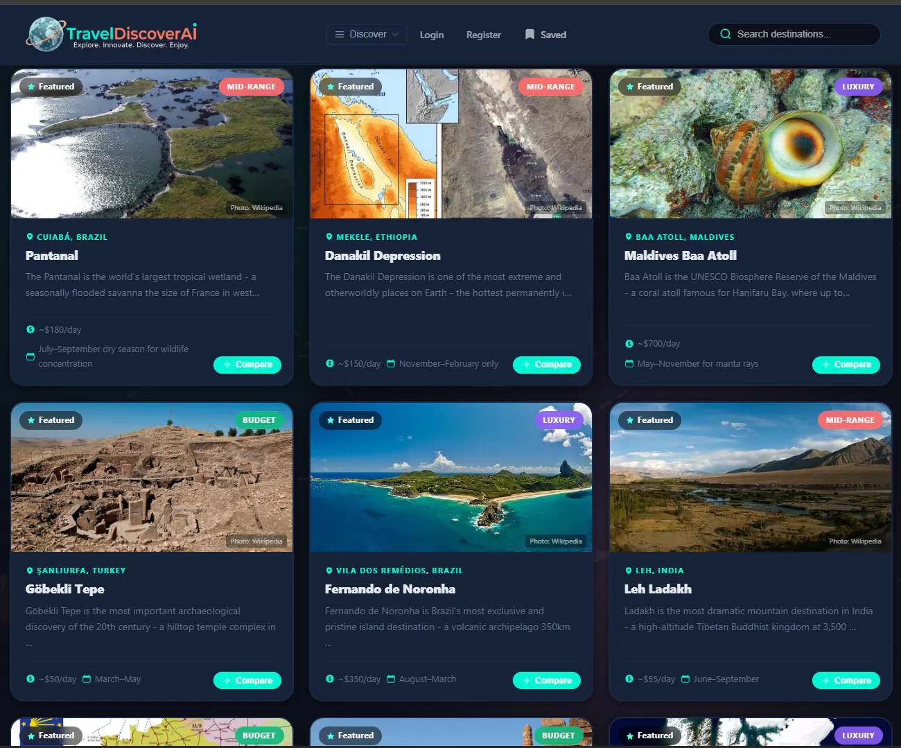
Task: Click the location pin next to Cuiabá, Brazil
Action: 29,237
